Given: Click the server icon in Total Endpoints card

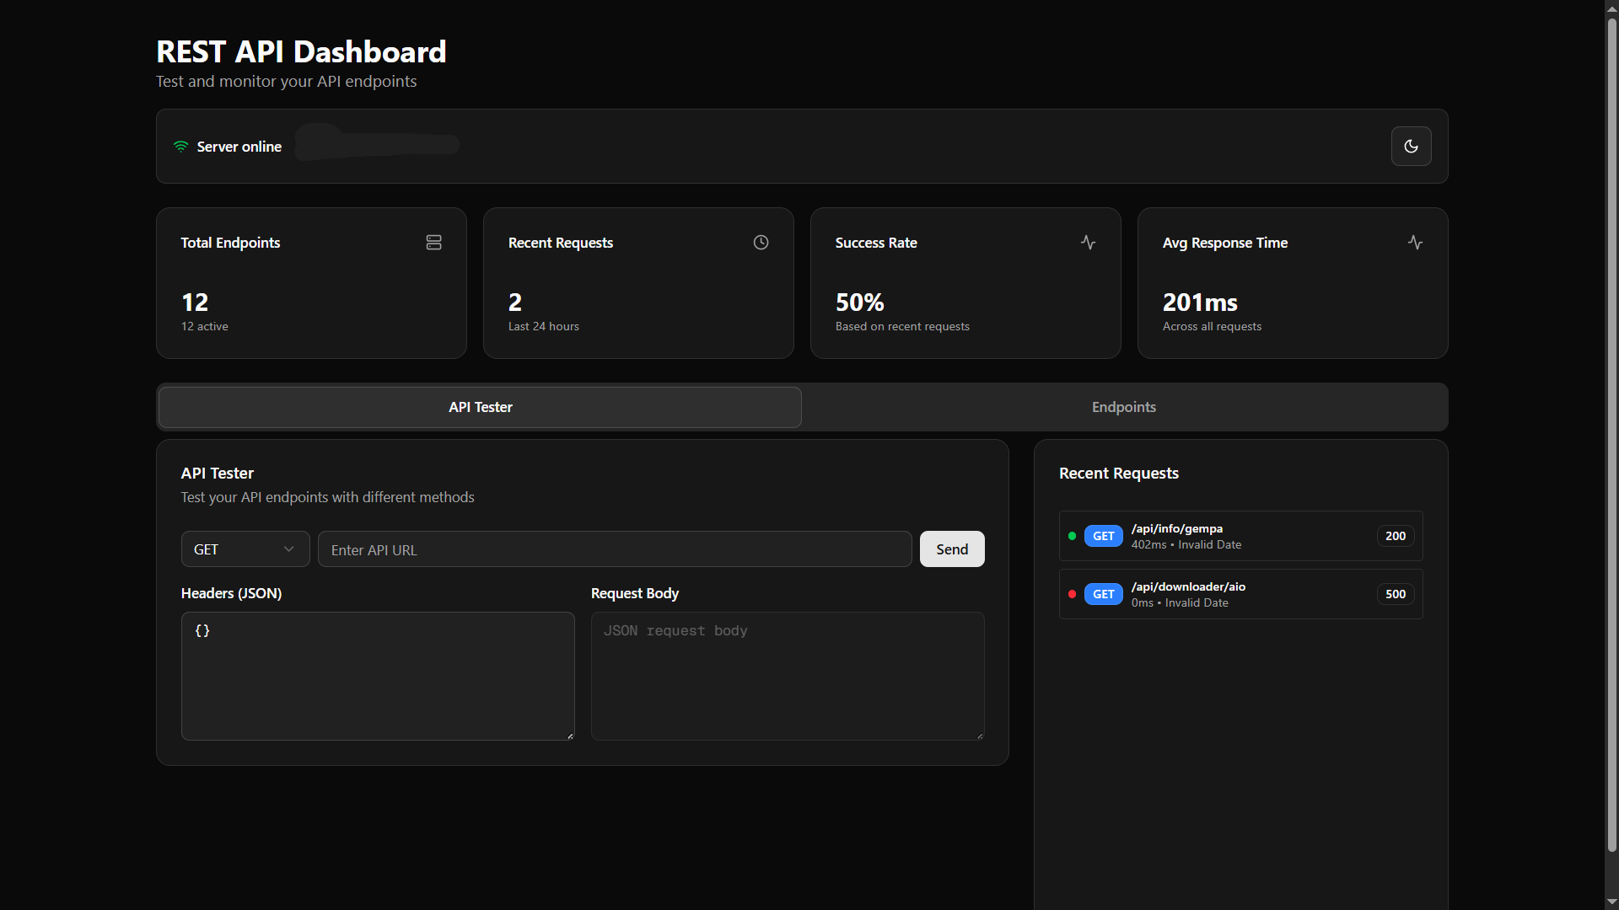Looking at the screenshot, I should pos(433,243).
